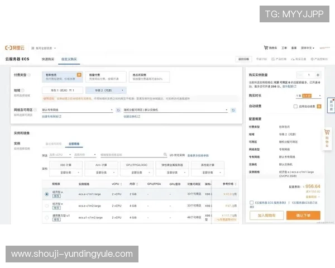Switch to the 全部规格 tab

(74, 144)
